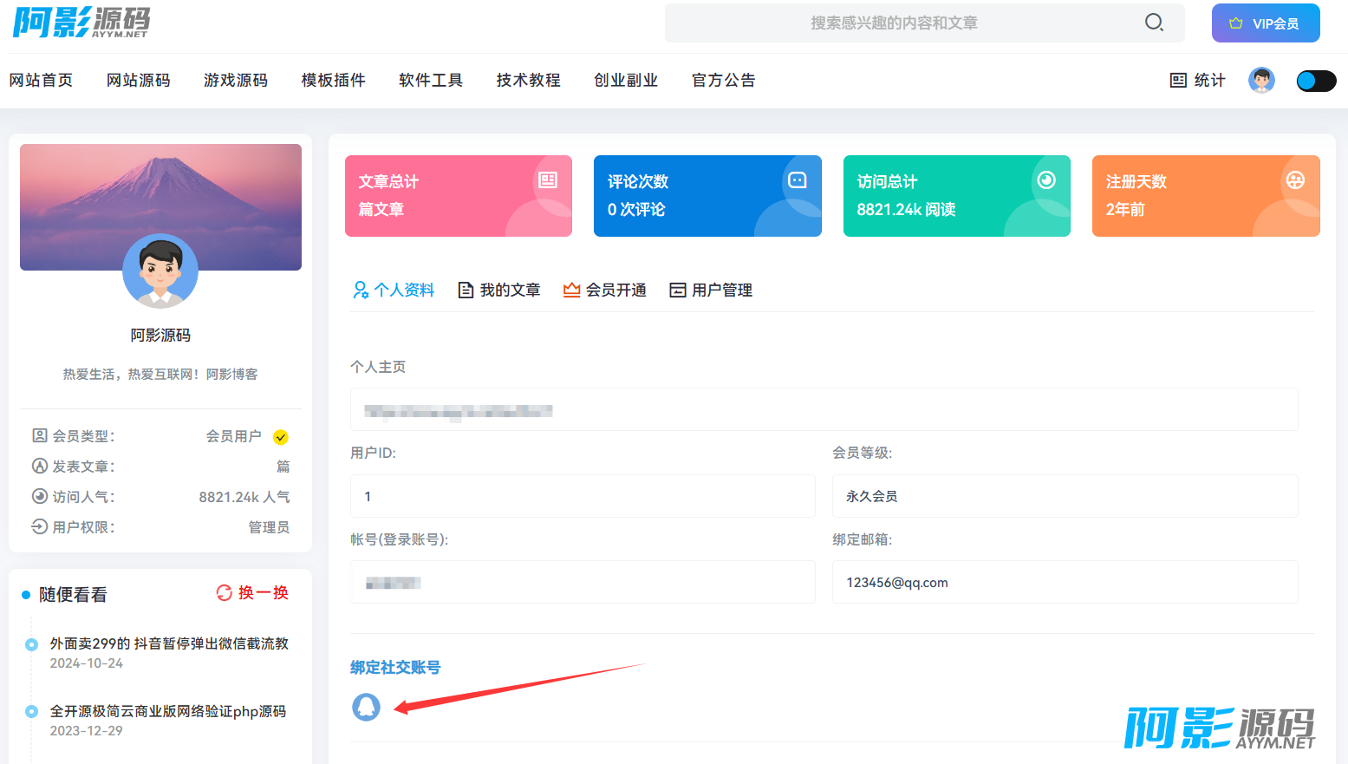Click the VIP会员 button
Image resolution: width=1348 pixels, height=764 pixels.
(x=1265, y=23)
